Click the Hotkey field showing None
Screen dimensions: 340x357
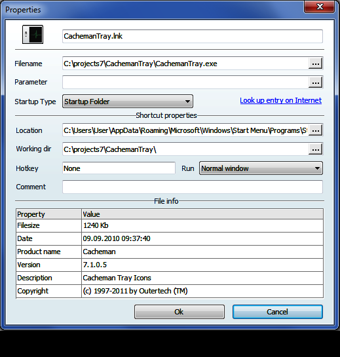[119, 168]
